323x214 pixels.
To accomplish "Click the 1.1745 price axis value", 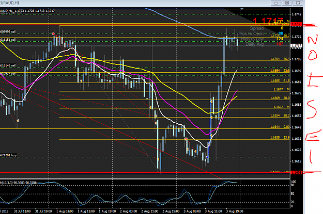I will point(297,14).
